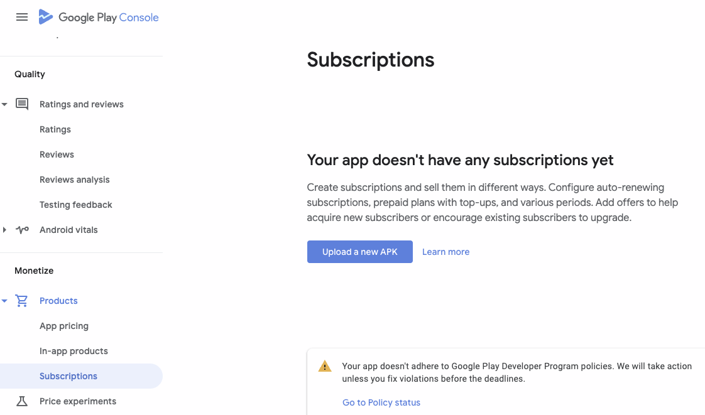Screen dimensions: 705x415
Task: Follow the Go to Policy status link
Action: tap(381, 402)
